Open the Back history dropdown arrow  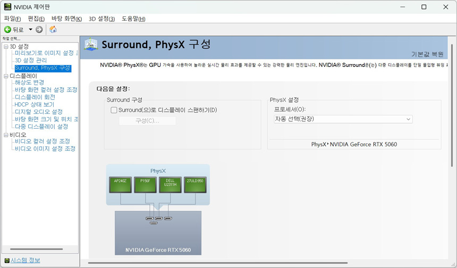coord(30,30)
